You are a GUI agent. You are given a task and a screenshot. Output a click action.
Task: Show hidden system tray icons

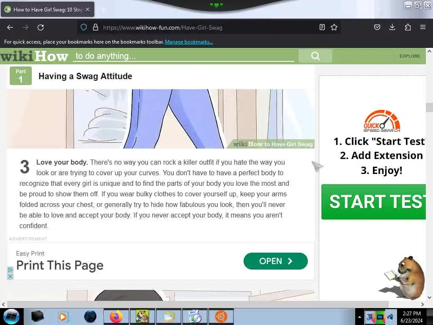click(359, 317)
